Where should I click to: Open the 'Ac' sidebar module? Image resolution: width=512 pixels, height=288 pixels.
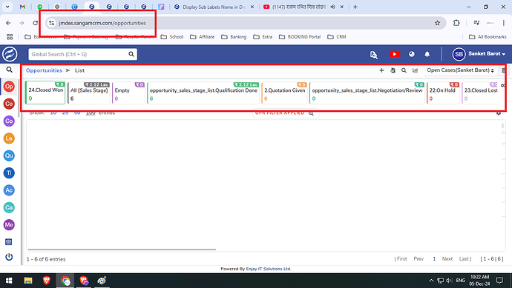pos(9,190)
